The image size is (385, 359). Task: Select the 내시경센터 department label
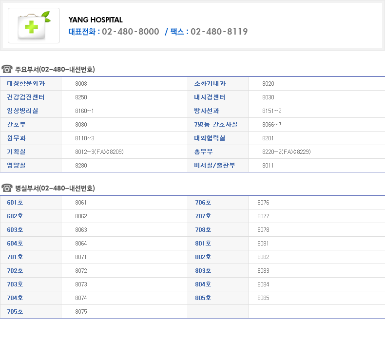point(210,97)
